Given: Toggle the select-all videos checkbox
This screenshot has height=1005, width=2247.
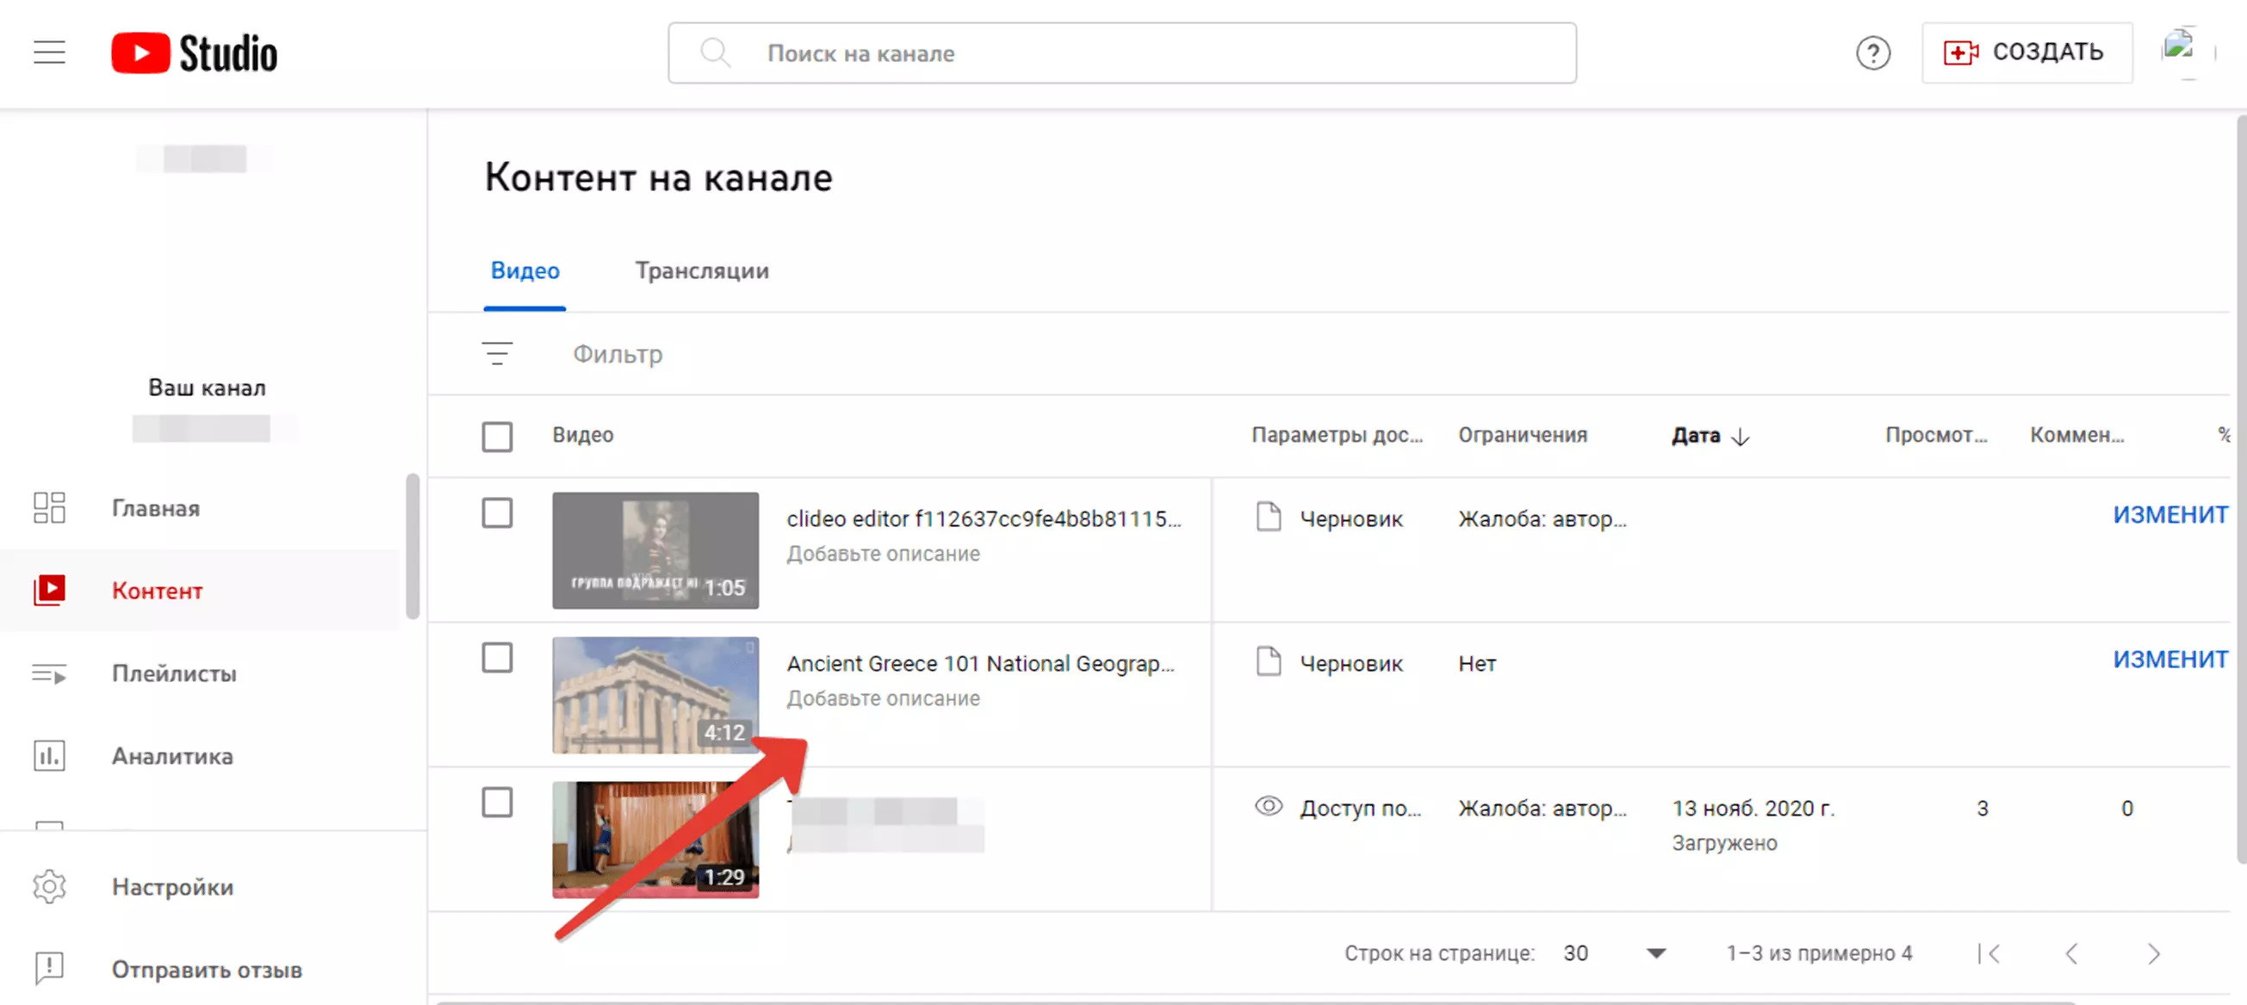Looking at the screenshot, I should [x=497, y=437].
